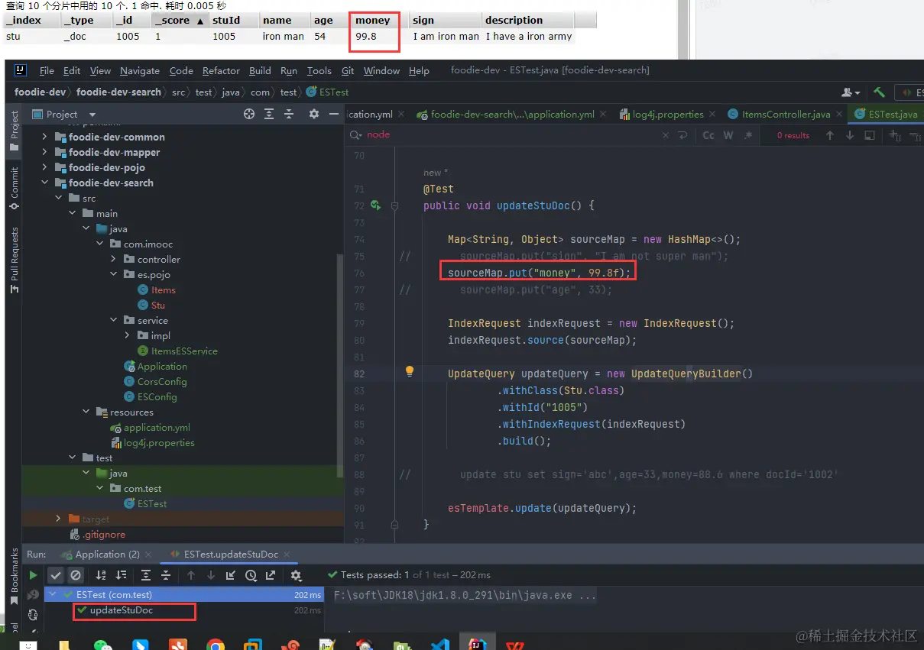Select ESConfig file in project tree

click(157, 396)
